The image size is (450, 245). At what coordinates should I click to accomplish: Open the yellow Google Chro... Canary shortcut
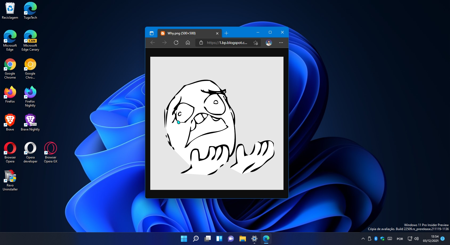pyautogui.click(x=30, y=69)
